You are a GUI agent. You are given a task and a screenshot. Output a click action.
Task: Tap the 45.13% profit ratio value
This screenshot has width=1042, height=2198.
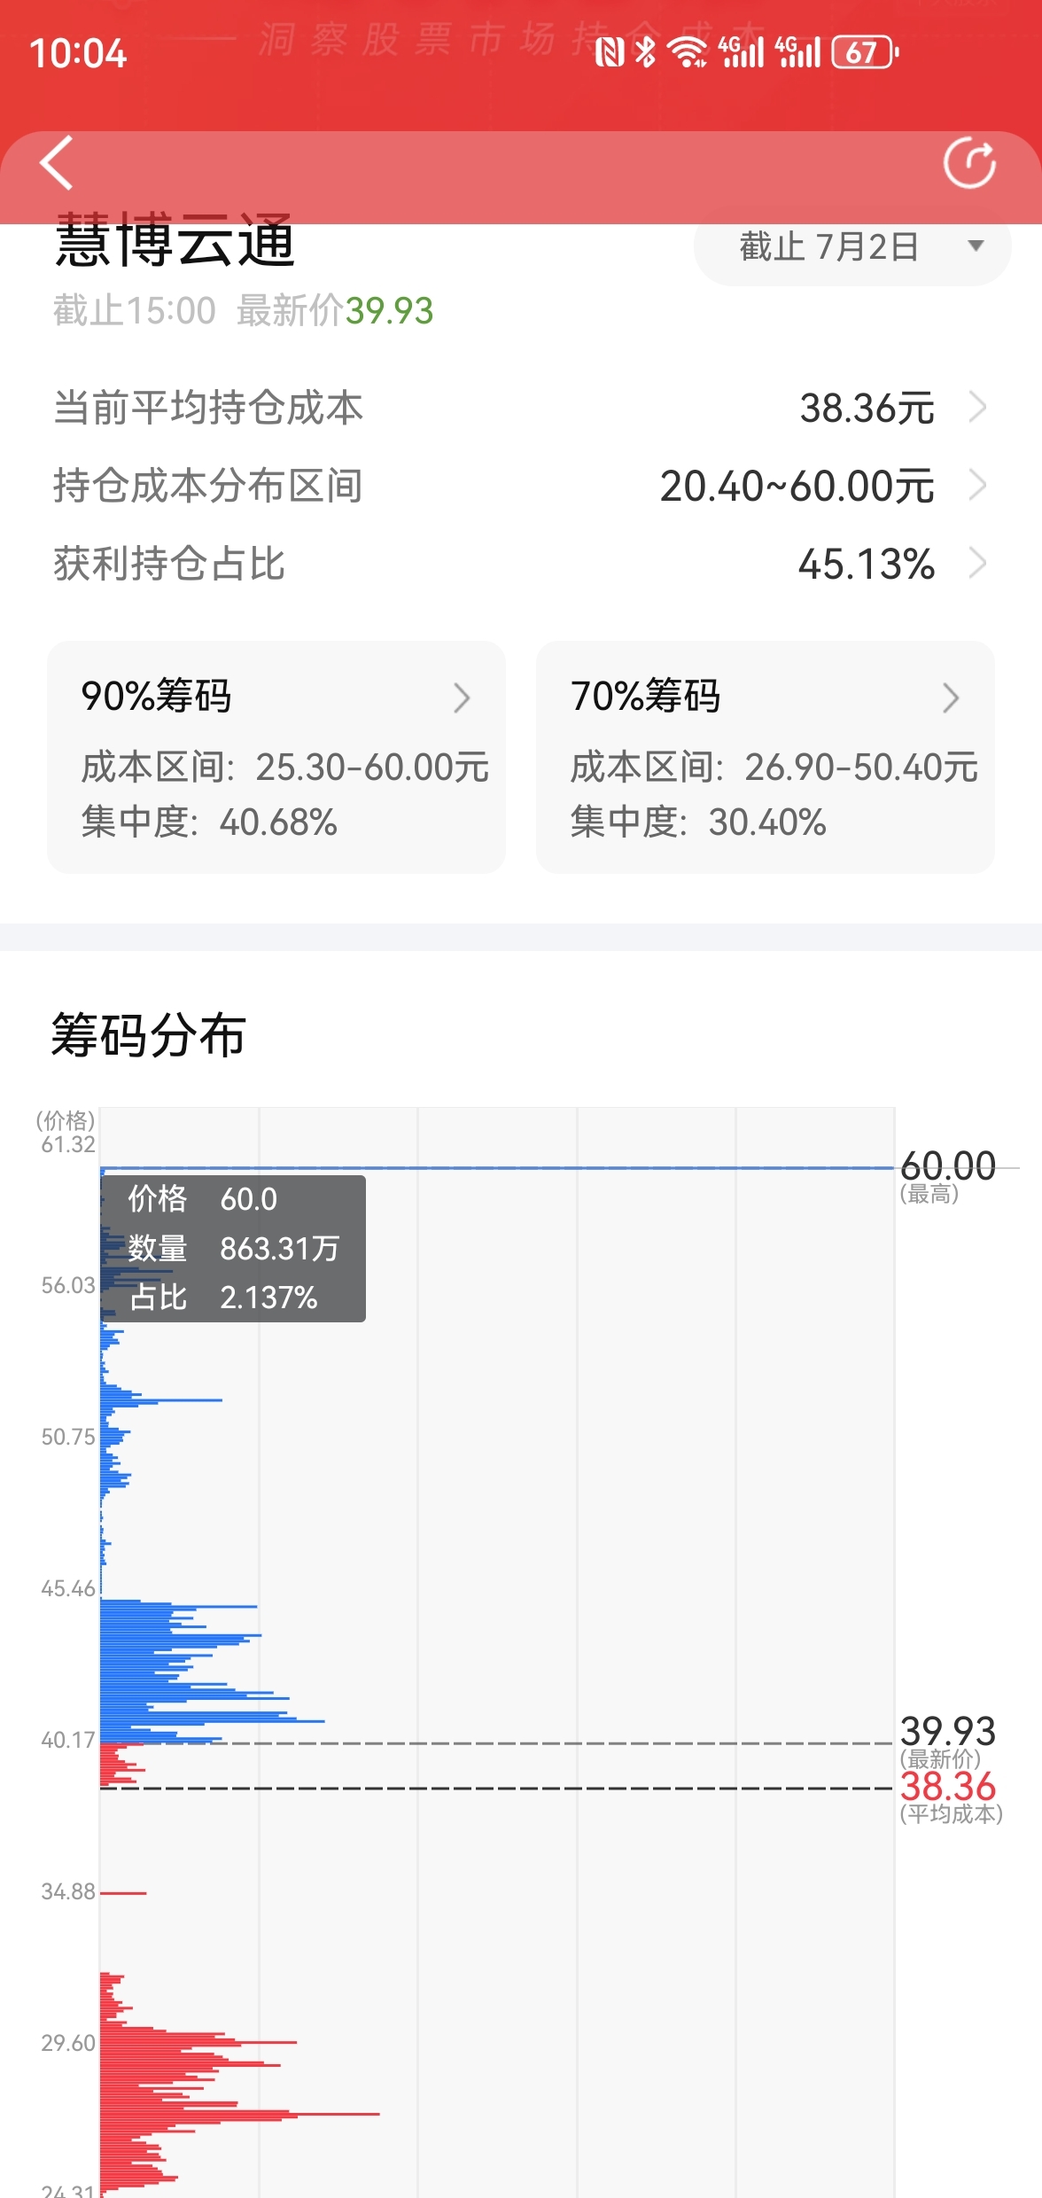tap(867, 565)
